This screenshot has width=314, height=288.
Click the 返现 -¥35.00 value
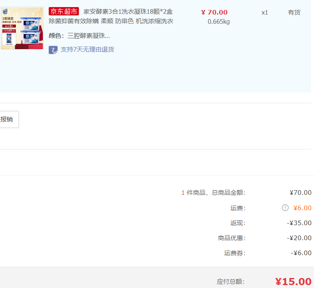coord(299,223)
